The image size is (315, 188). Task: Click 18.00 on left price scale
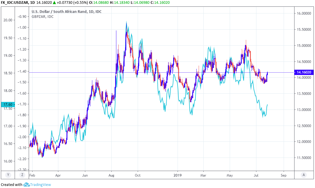8,90
